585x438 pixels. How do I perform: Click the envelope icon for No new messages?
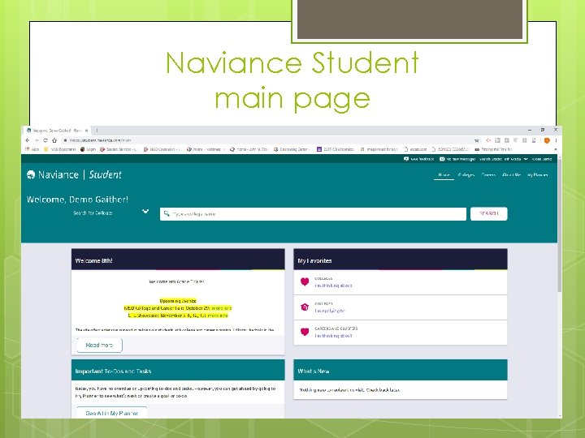[x=442, y=159]
